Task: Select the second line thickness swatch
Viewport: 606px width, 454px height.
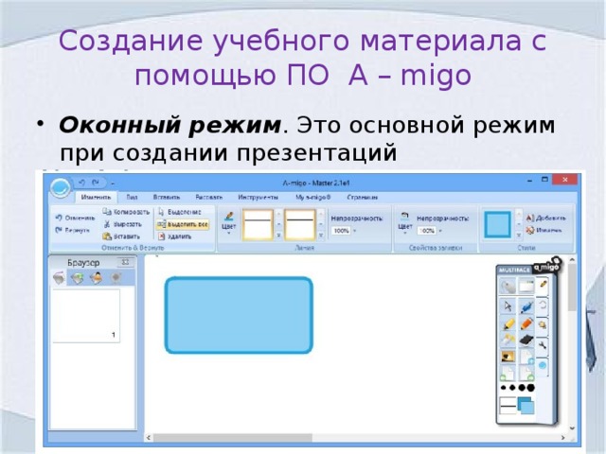Action: 300,225
